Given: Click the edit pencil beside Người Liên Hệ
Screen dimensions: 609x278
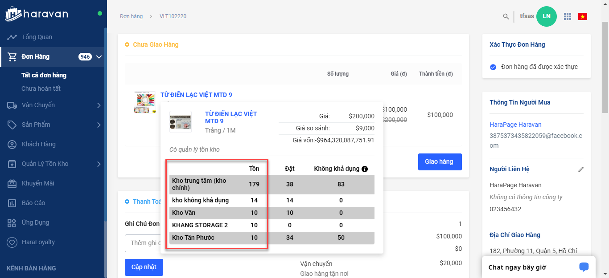Looking at the screenshot, I should pyautogui.click(x=580, y=169).
